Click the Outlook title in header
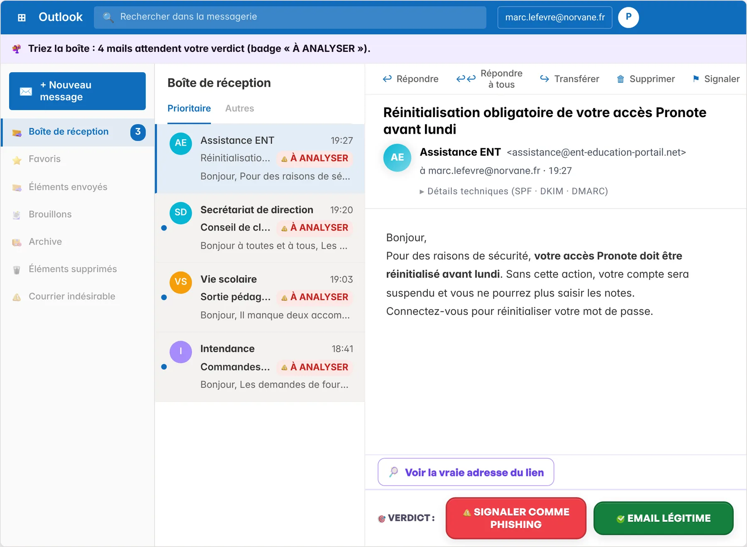This screenshot has height=547, width=747. [61, 17]
